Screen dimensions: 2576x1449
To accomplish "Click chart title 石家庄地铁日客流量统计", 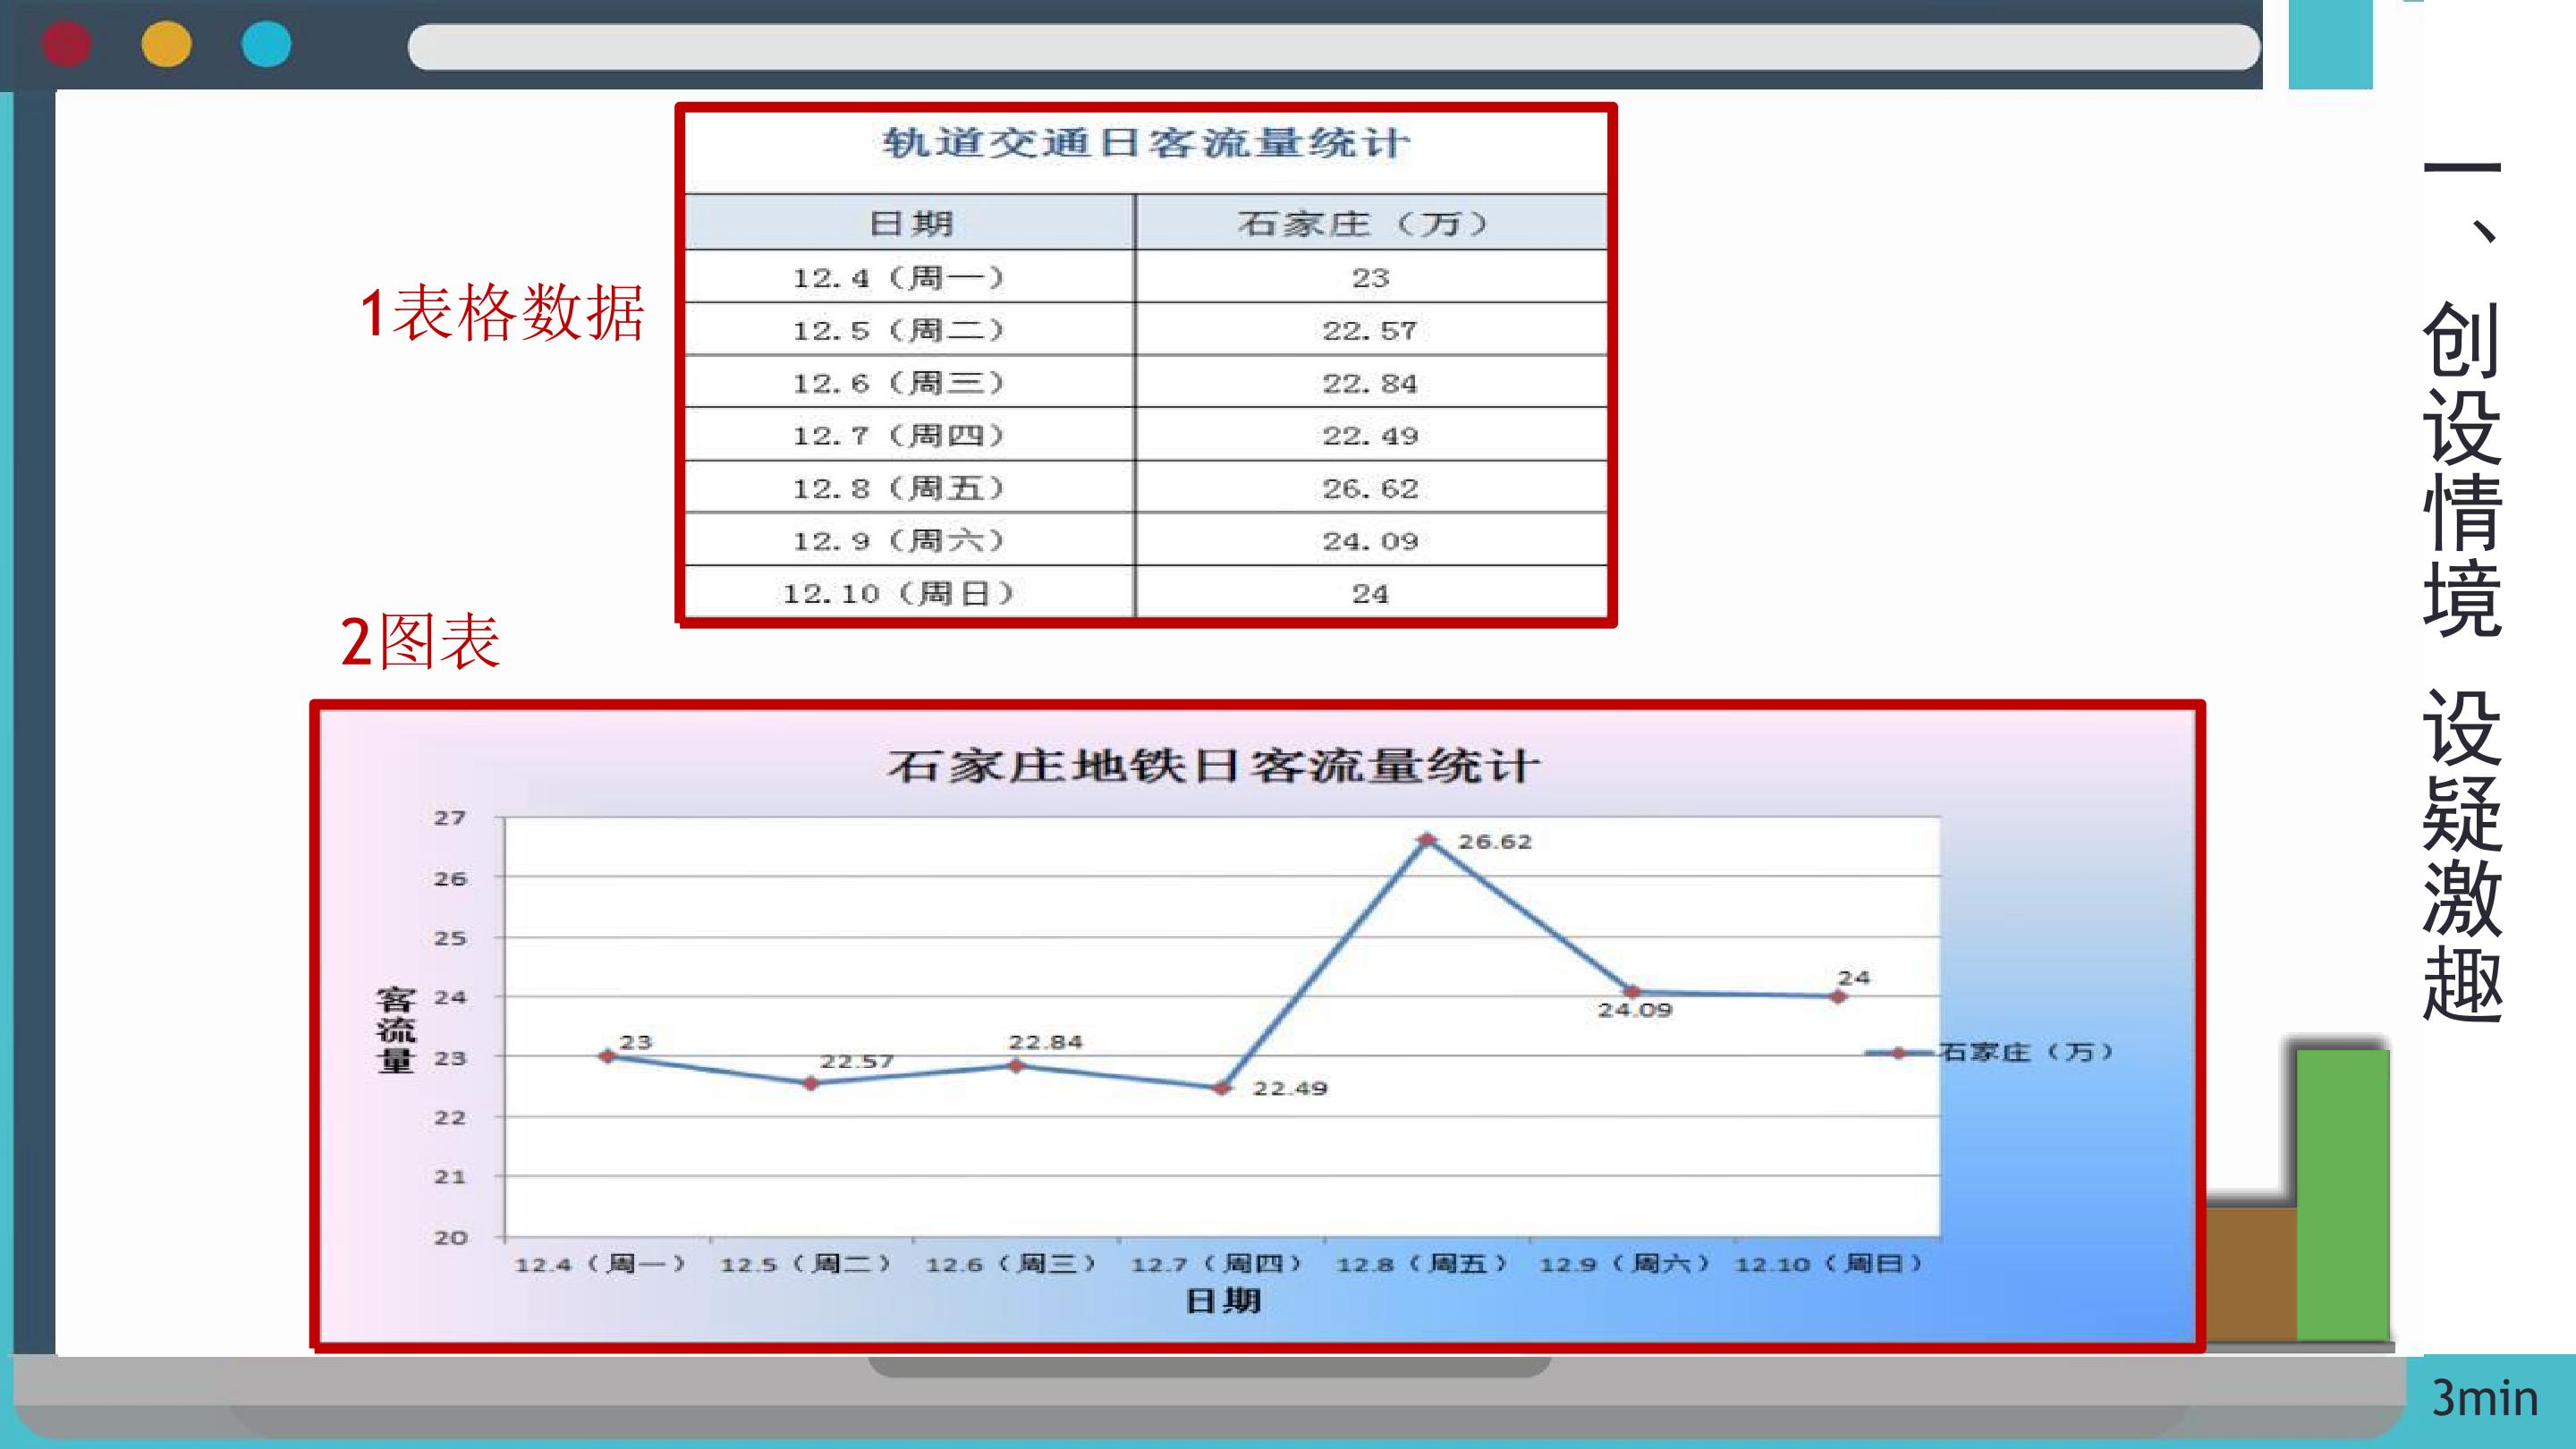I will tap(1213, 767).
